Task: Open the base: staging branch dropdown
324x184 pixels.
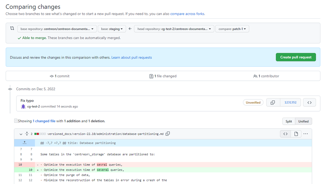Action: pyautogui.click(x=112, y=29)
